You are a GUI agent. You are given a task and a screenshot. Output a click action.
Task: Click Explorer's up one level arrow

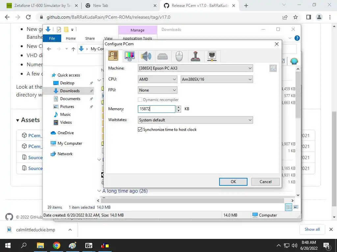[x=73, y=49]
